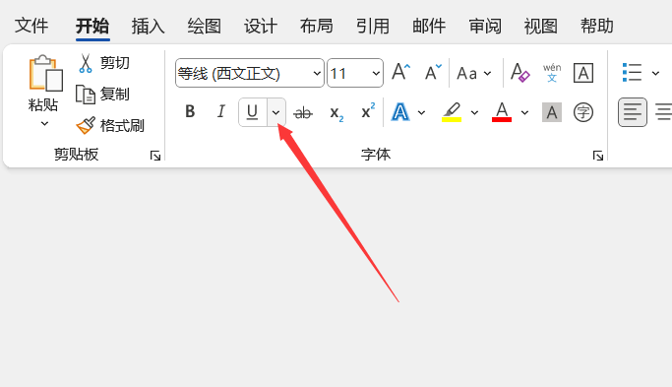
Task: Expand the Underline style dropdown arrow
Action: (x=276, y=112)
